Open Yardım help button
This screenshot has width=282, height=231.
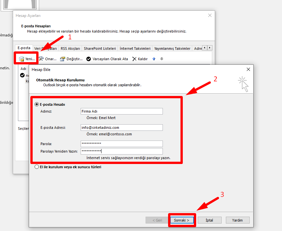(x=238, y=220)
